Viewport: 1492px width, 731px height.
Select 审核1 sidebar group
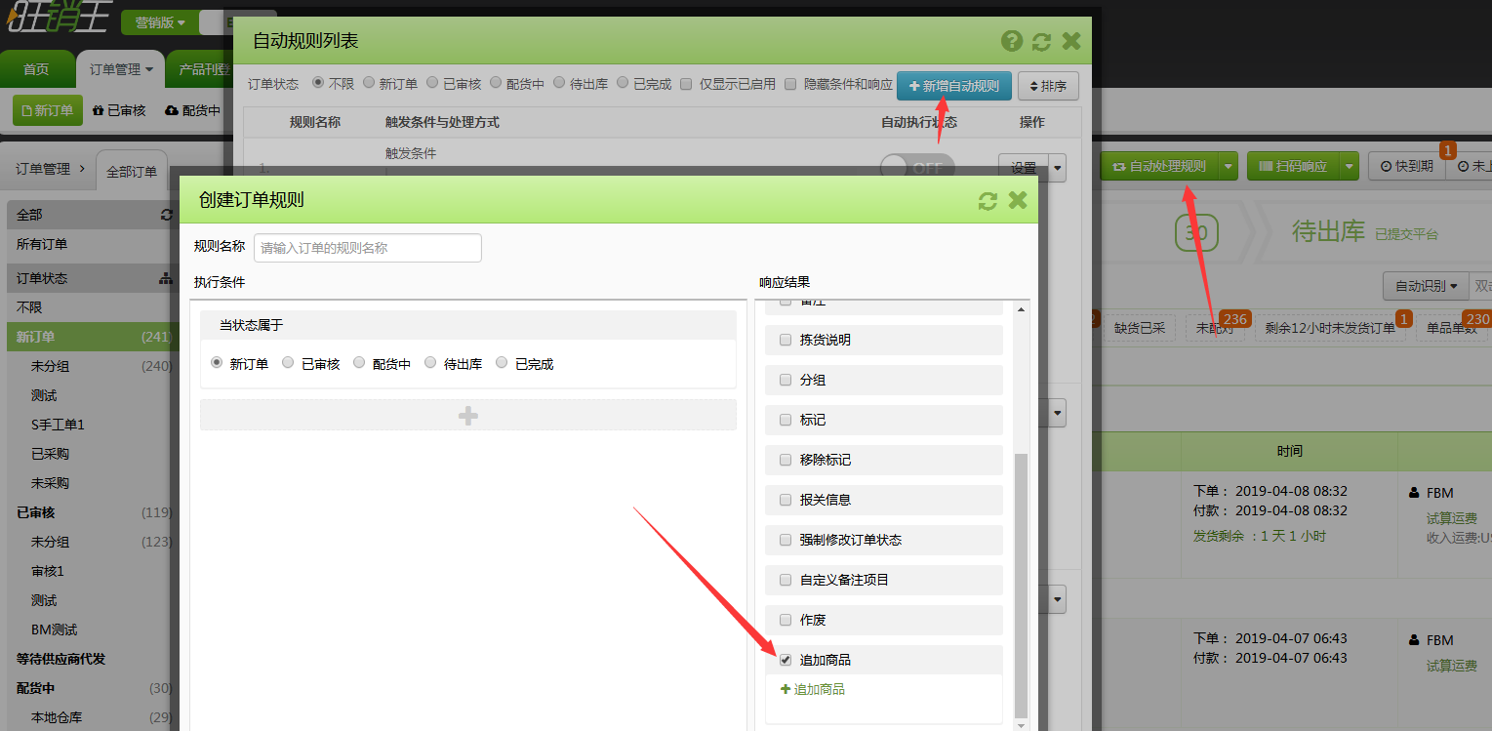tap(47, 571)
